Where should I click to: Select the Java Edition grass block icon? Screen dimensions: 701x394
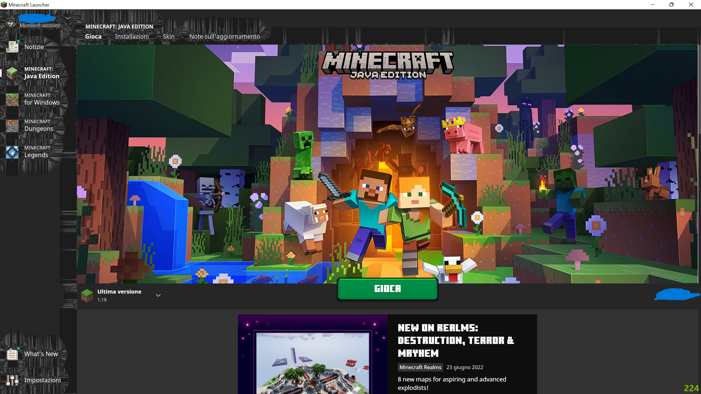pyautogui.click(x=12, y=73)
